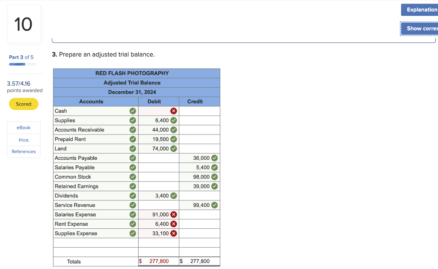This screenshot has width=438, height=269.
Task: Click the red X beside Rent Expense amount
Action: coord(173,224)
